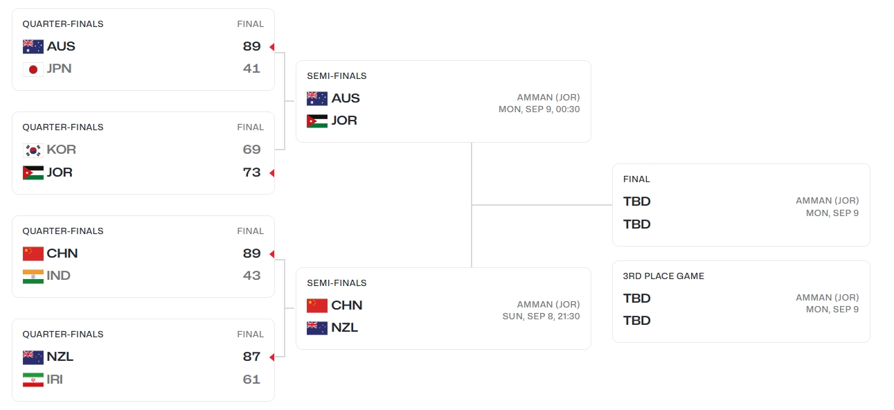The image size is (894, 410).
Task: Click the Japan flag icon
Action: coord(33,69)
